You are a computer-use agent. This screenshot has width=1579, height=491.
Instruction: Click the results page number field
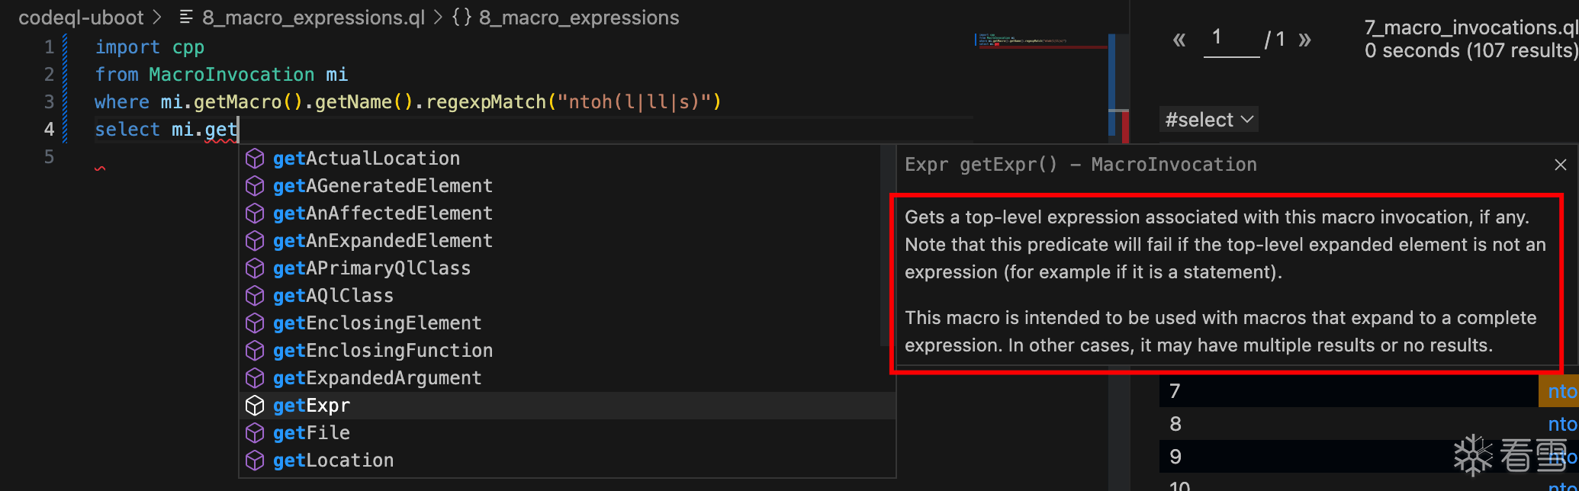point(1230,38)
